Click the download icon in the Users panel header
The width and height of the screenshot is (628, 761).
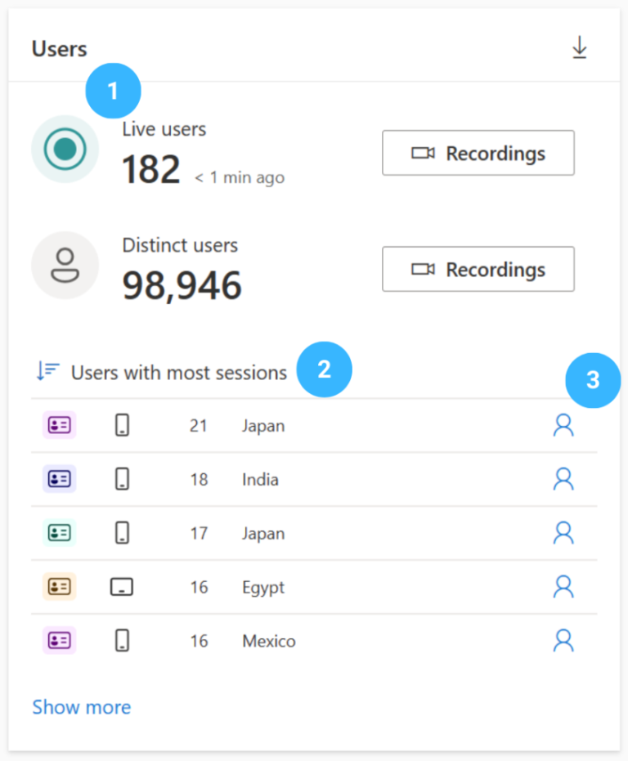pyautogui.click(x=580, y=47)
